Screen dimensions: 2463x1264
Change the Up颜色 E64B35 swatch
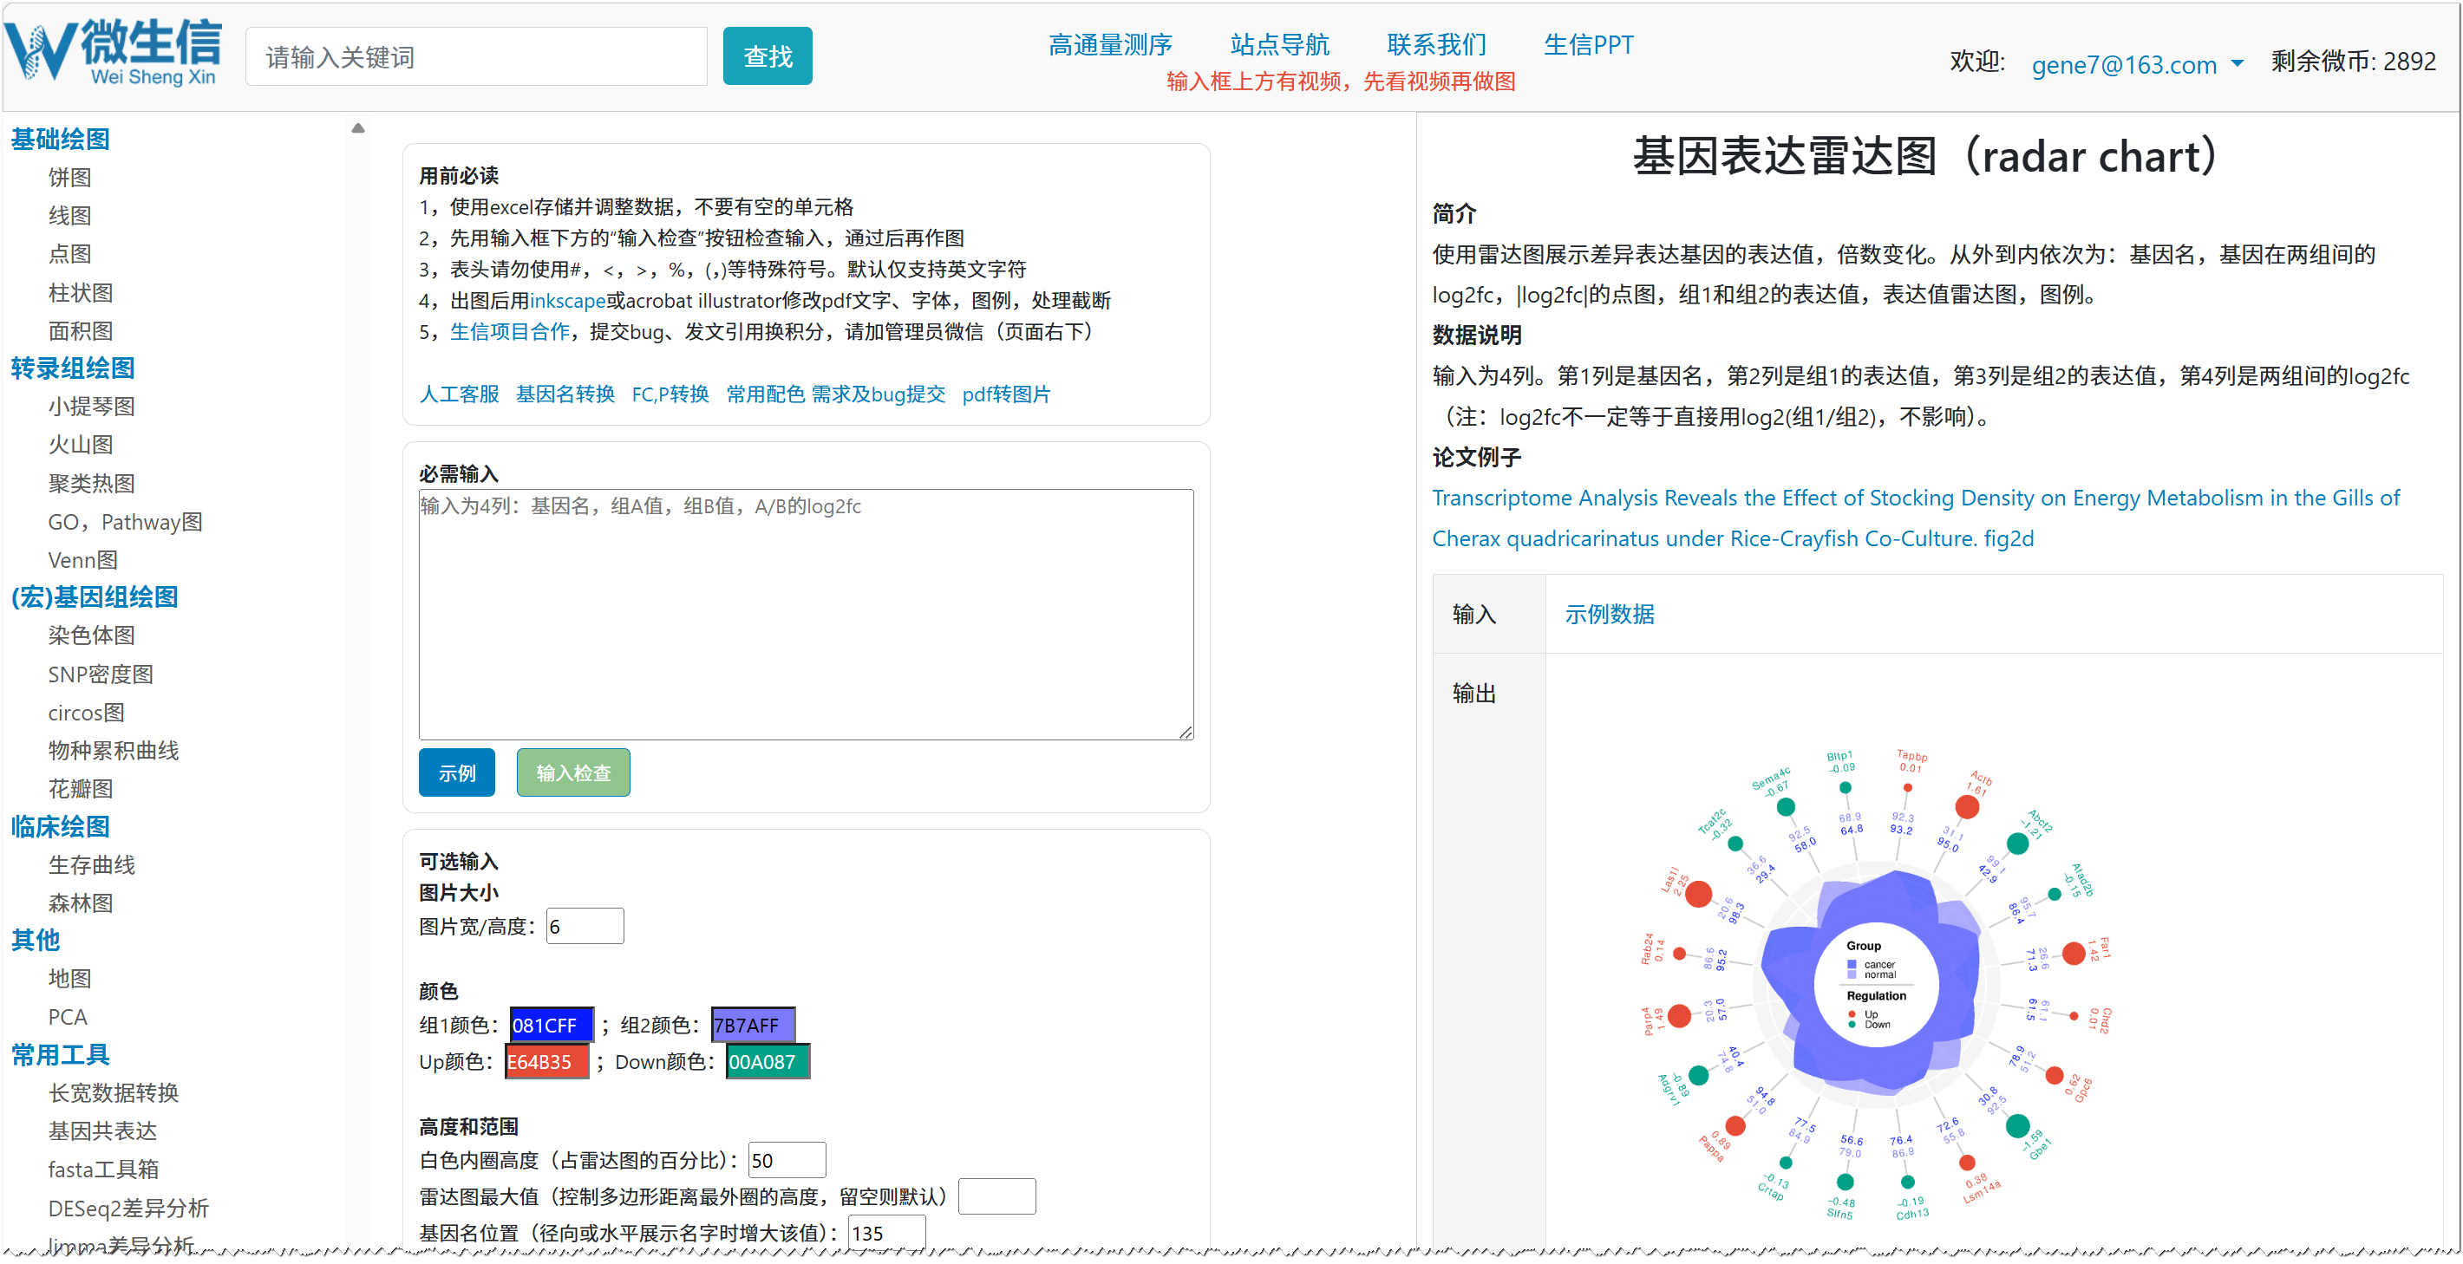(x=546, y=1061)
